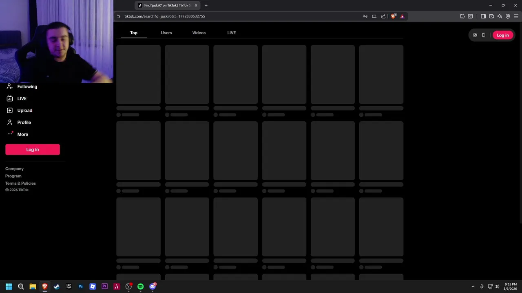This screenshot has width=522, height=293.
Task: Click the share page icon in address bar
Action: coord(383,16)
